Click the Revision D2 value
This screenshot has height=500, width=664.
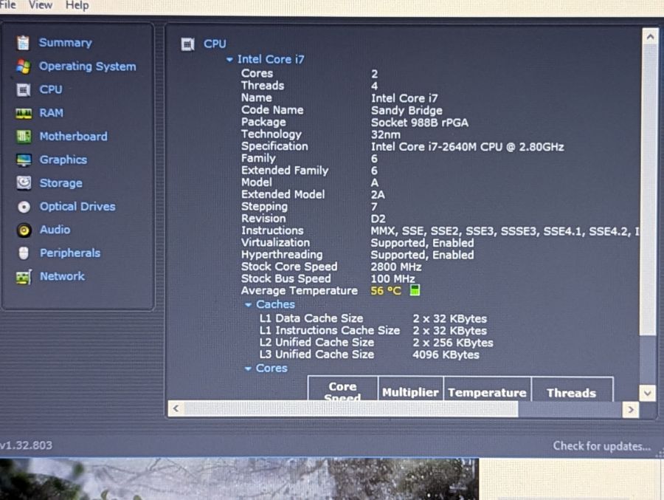(378, 219)
